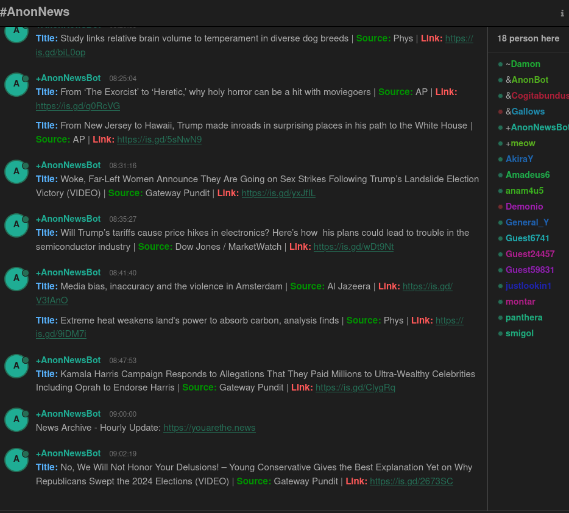The width and height of the screenshot is (569, 513).
Task: Select &AnonBot in the user list
Action: point(527,80)
